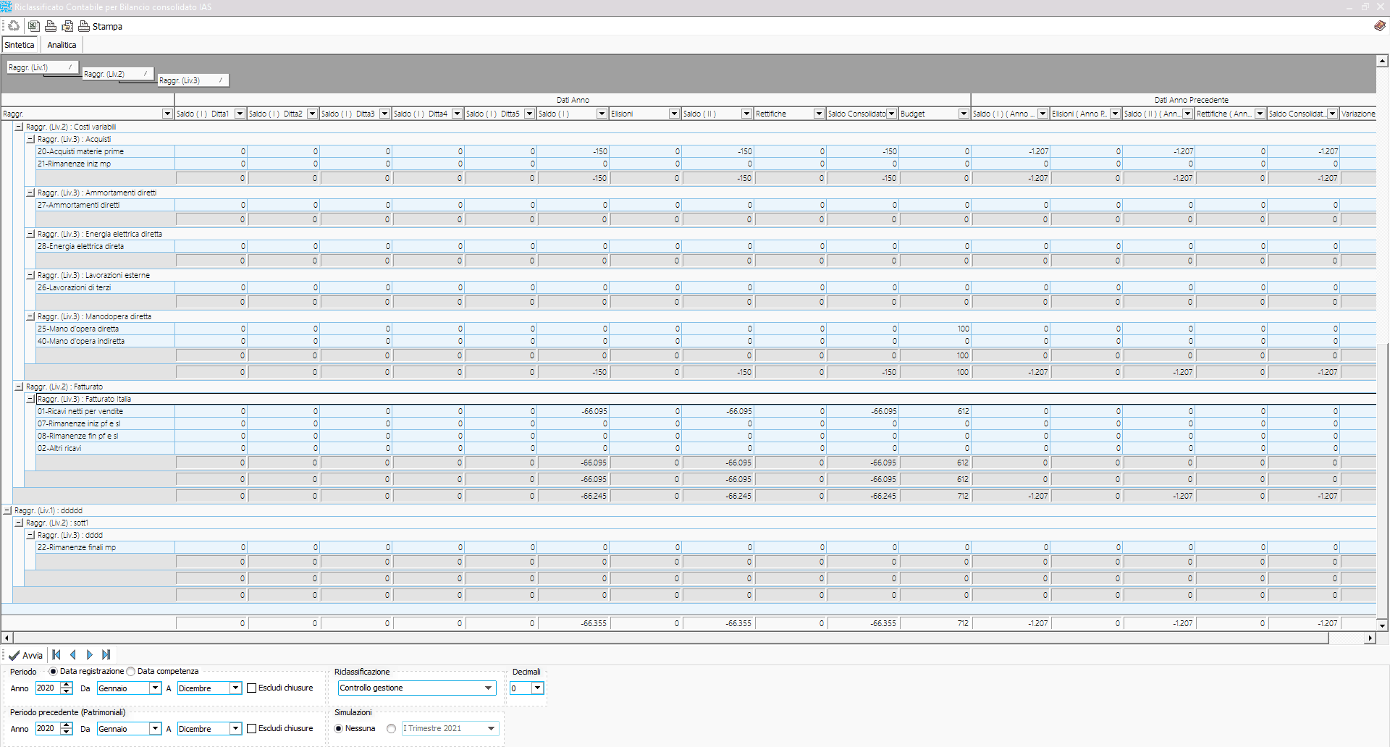Click the printer icon after Excel icon
This screenshot has width=1390, height=747.
click(51, 26)
